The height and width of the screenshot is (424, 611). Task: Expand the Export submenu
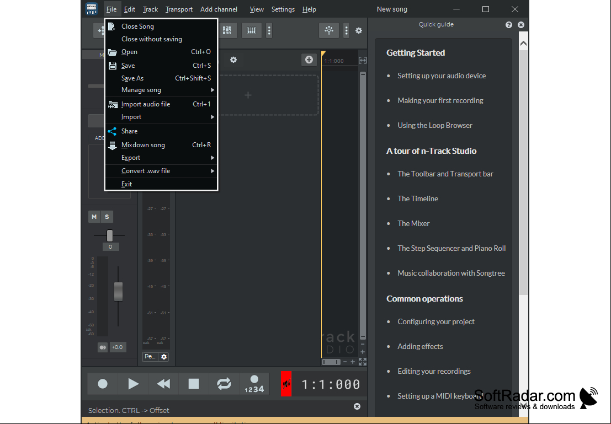[x=161, y=158]
